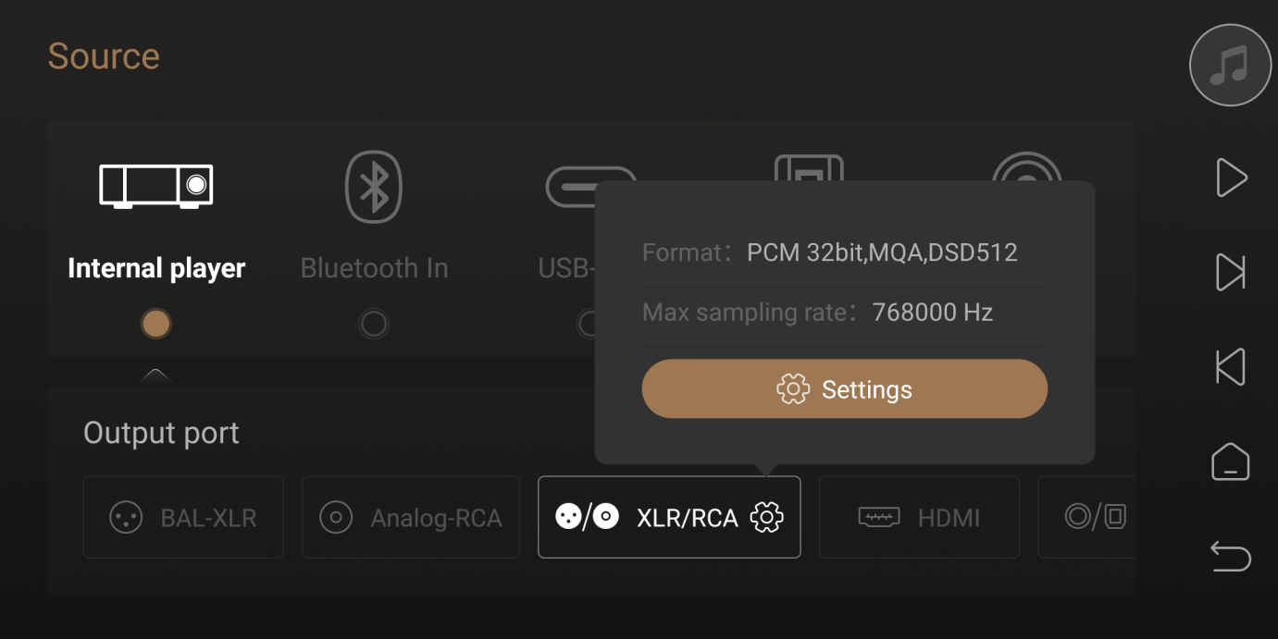
Task: Click the play button in the sidebar
Action: click(1231, 178)
